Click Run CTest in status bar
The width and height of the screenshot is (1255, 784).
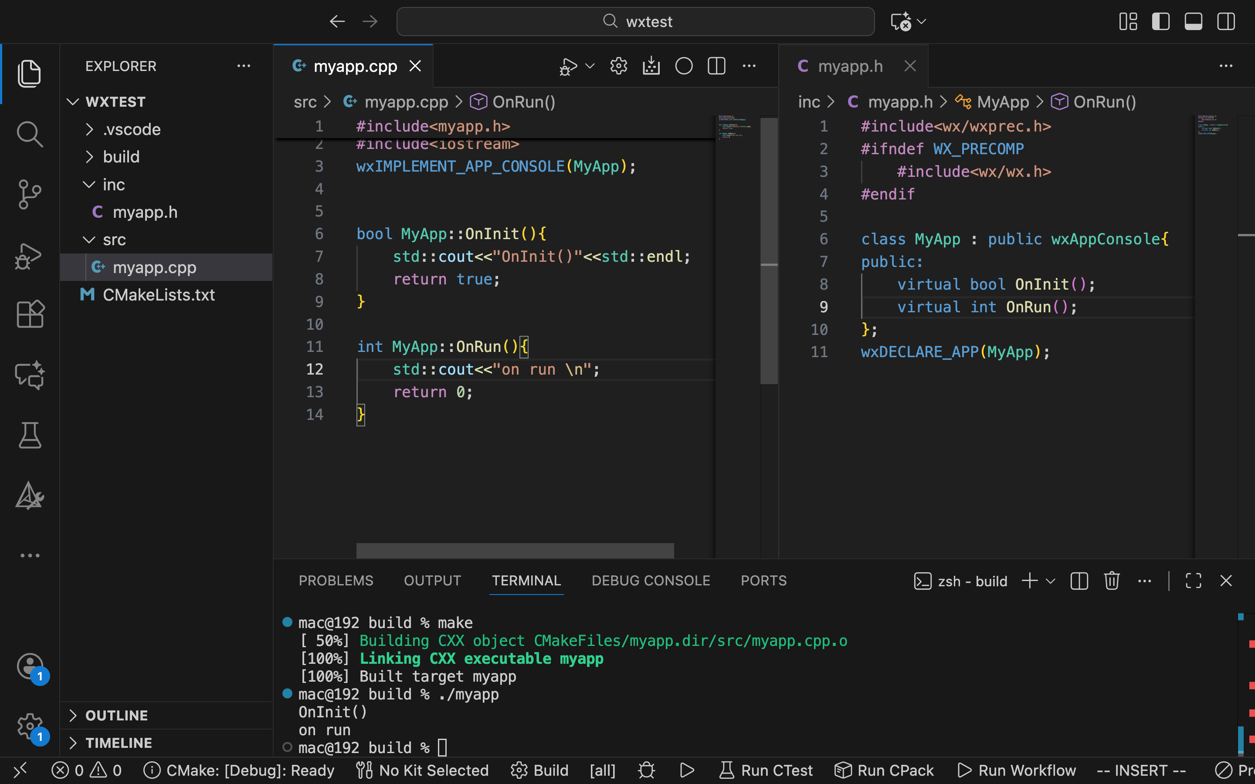(766, 770)
